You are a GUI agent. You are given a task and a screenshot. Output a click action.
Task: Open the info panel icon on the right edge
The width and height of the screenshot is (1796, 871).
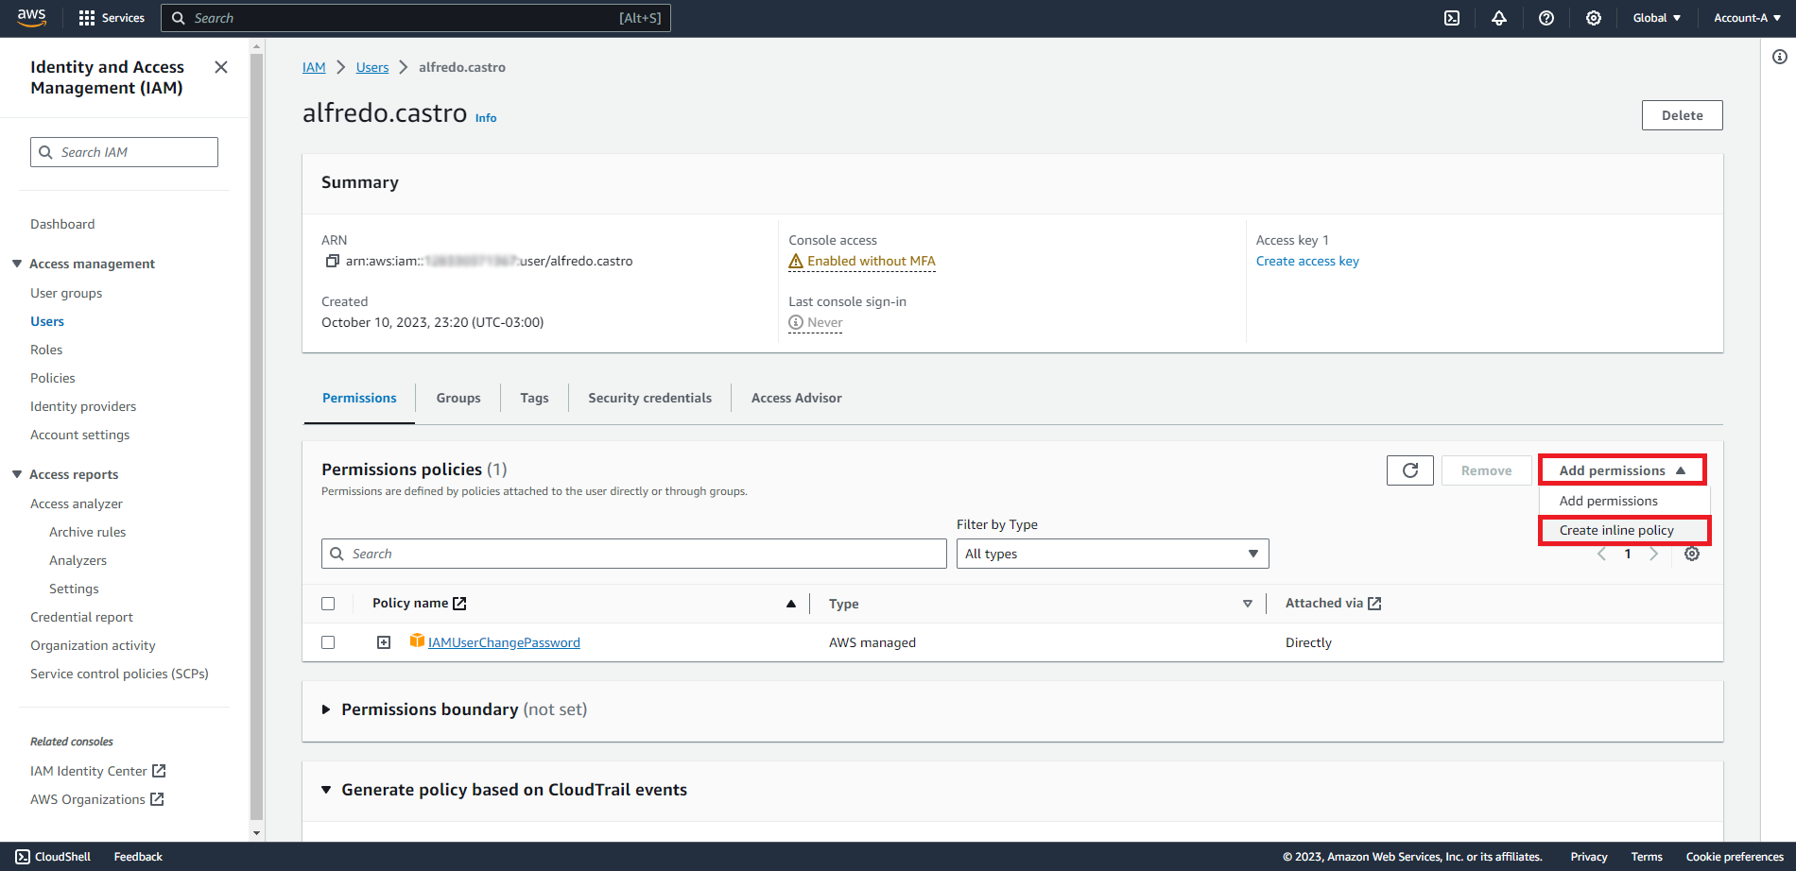pyautogui.click(x=1780, y=57)
